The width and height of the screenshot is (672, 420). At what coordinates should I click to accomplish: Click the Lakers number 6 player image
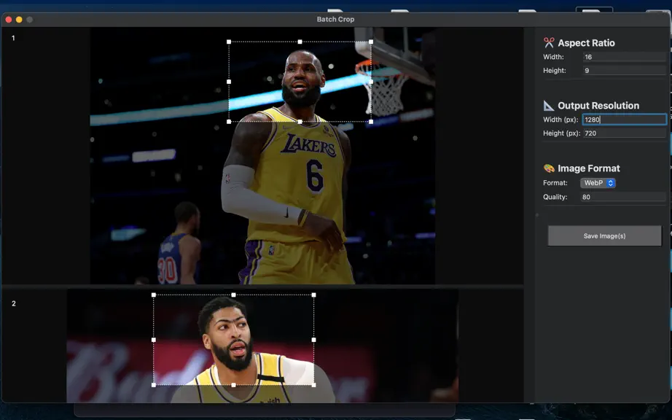(x=262, y=156)
